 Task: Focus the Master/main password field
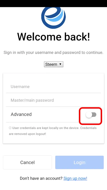coord(53,100)
